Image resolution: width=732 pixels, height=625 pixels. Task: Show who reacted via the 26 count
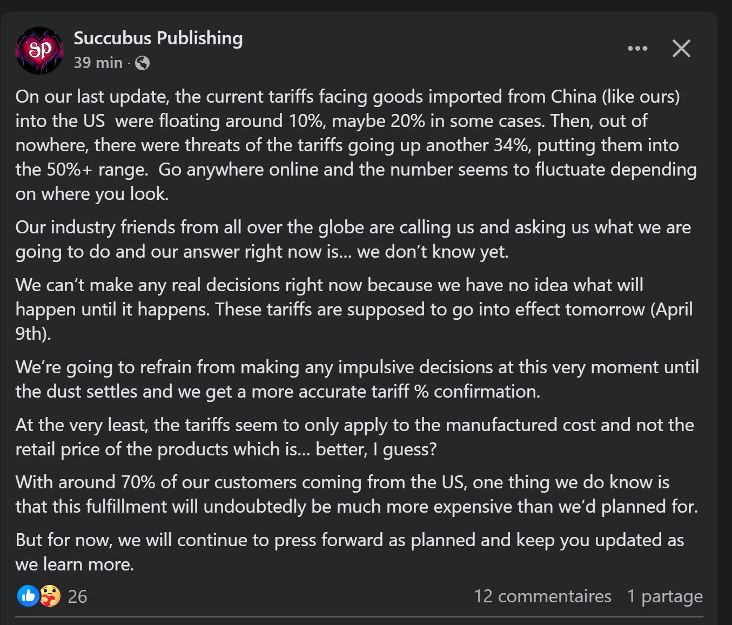click(x=77, y=596)
